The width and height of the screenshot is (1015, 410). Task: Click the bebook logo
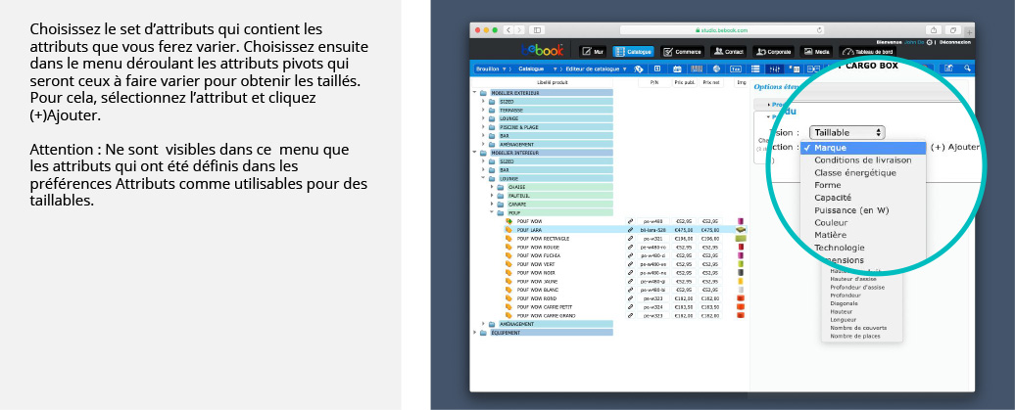(543, 51)
